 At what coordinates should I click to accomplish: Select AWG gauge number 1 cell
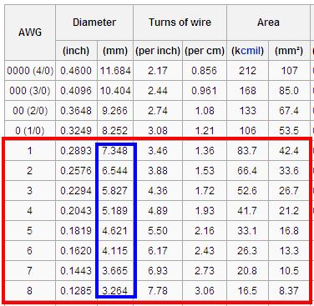[30, 151]
